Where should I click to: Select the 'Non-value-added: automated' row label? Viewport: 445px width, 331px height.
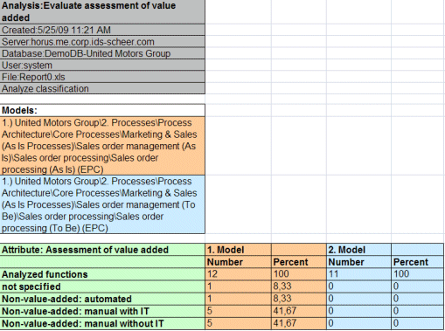(x=102, y=299)
